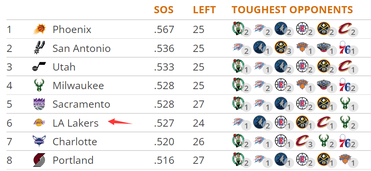Click Knicks opponent logo in Portland row

click(x=345, y=159)
